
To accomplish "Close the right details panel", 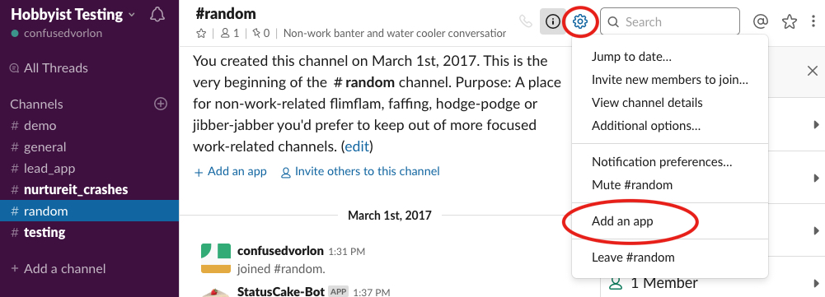I will [813, 71].
